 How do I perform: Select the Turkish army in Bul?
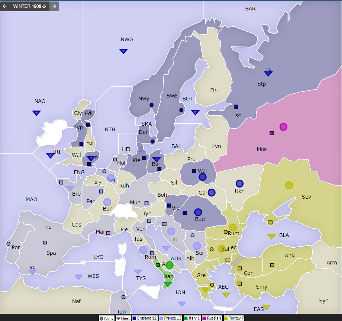point(222,249)
